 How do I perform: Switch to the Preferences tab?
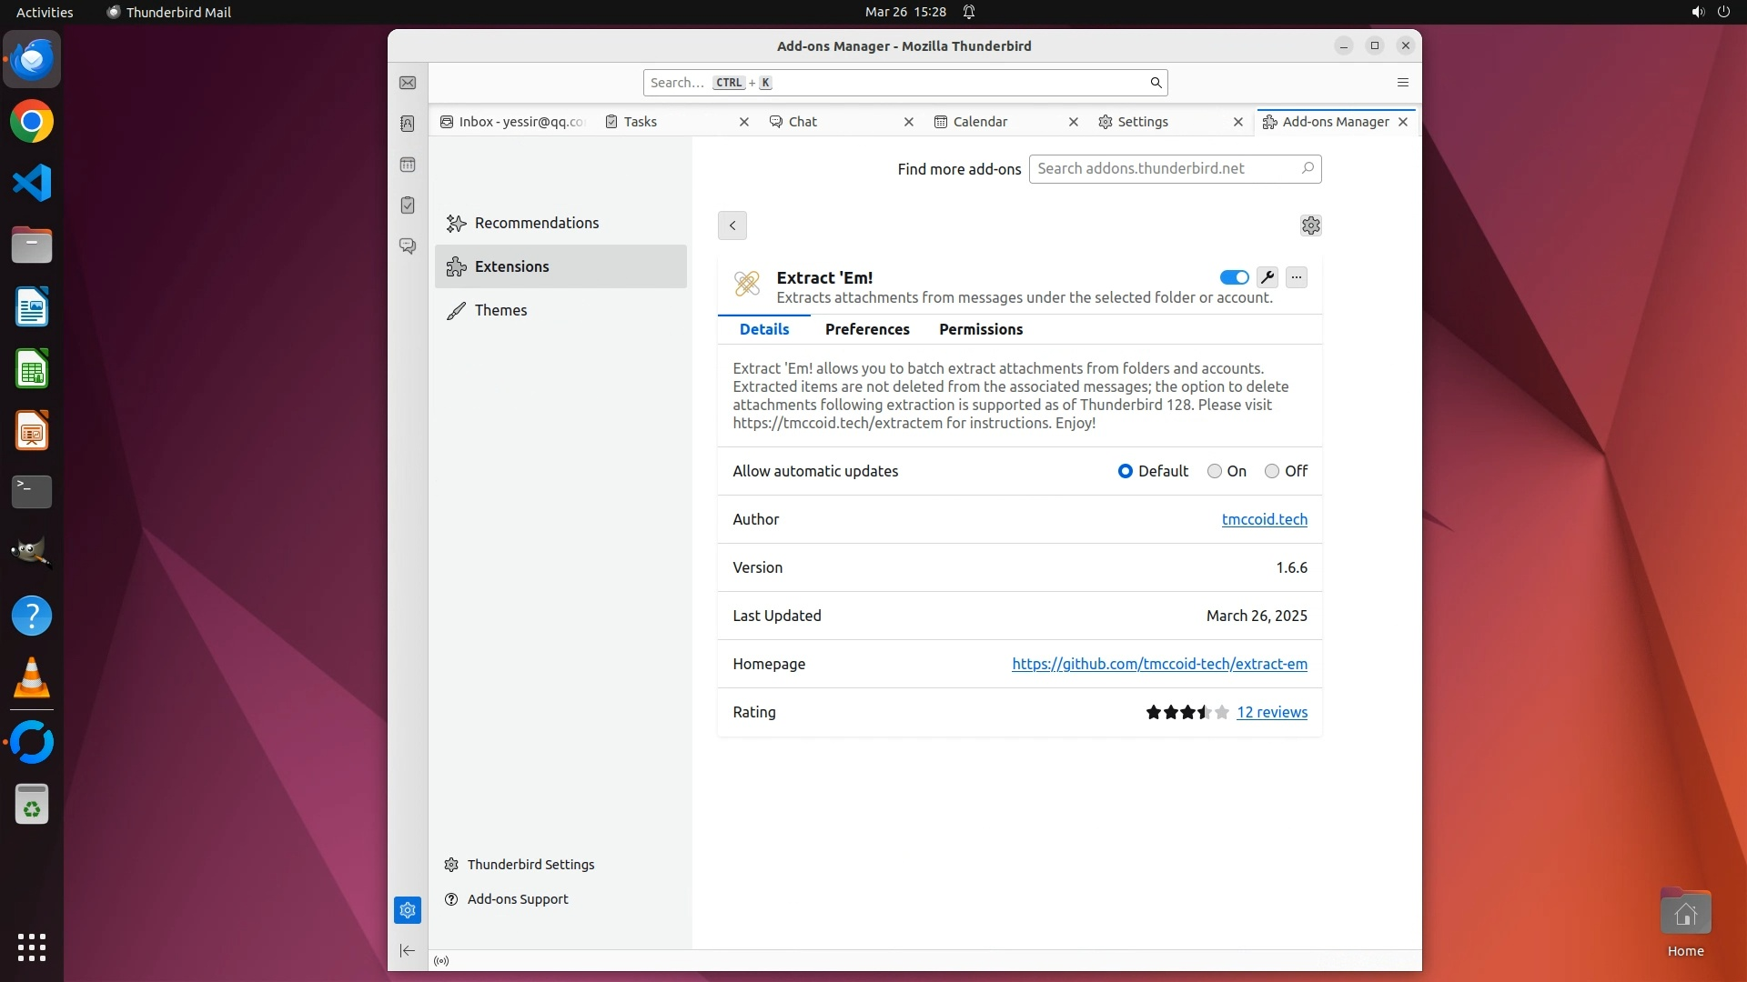(x=867, y=329)
